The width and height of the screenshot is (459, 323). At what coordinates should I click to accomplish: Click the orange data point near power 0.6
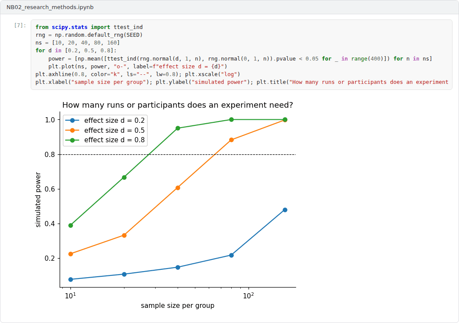(x=178, y=188)
